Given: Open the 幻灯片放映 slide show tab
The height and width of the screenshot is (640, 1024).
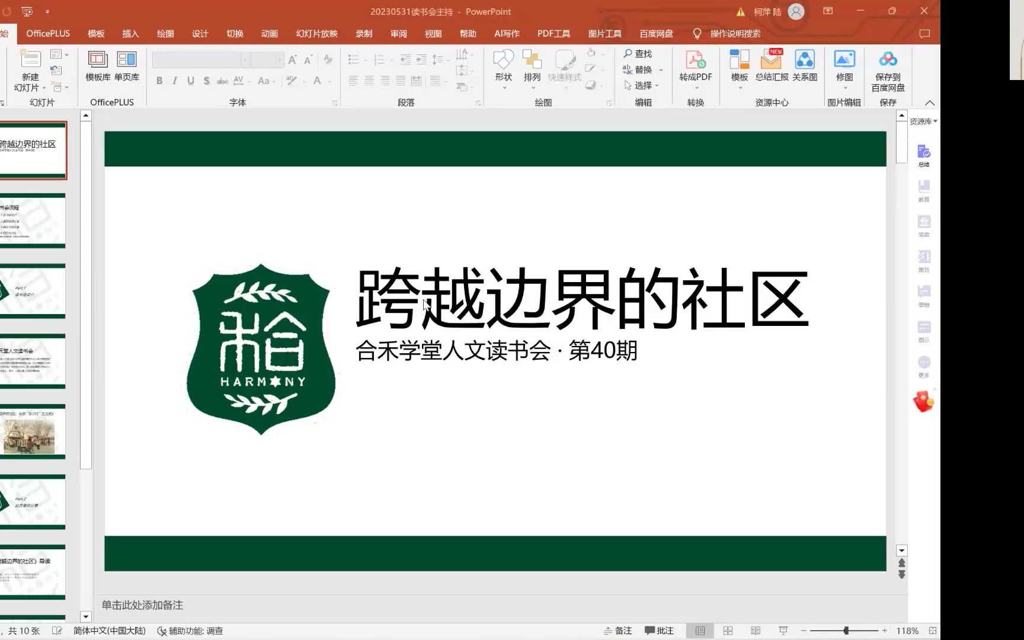Looking at the screenshot, I should click(316, 34).
